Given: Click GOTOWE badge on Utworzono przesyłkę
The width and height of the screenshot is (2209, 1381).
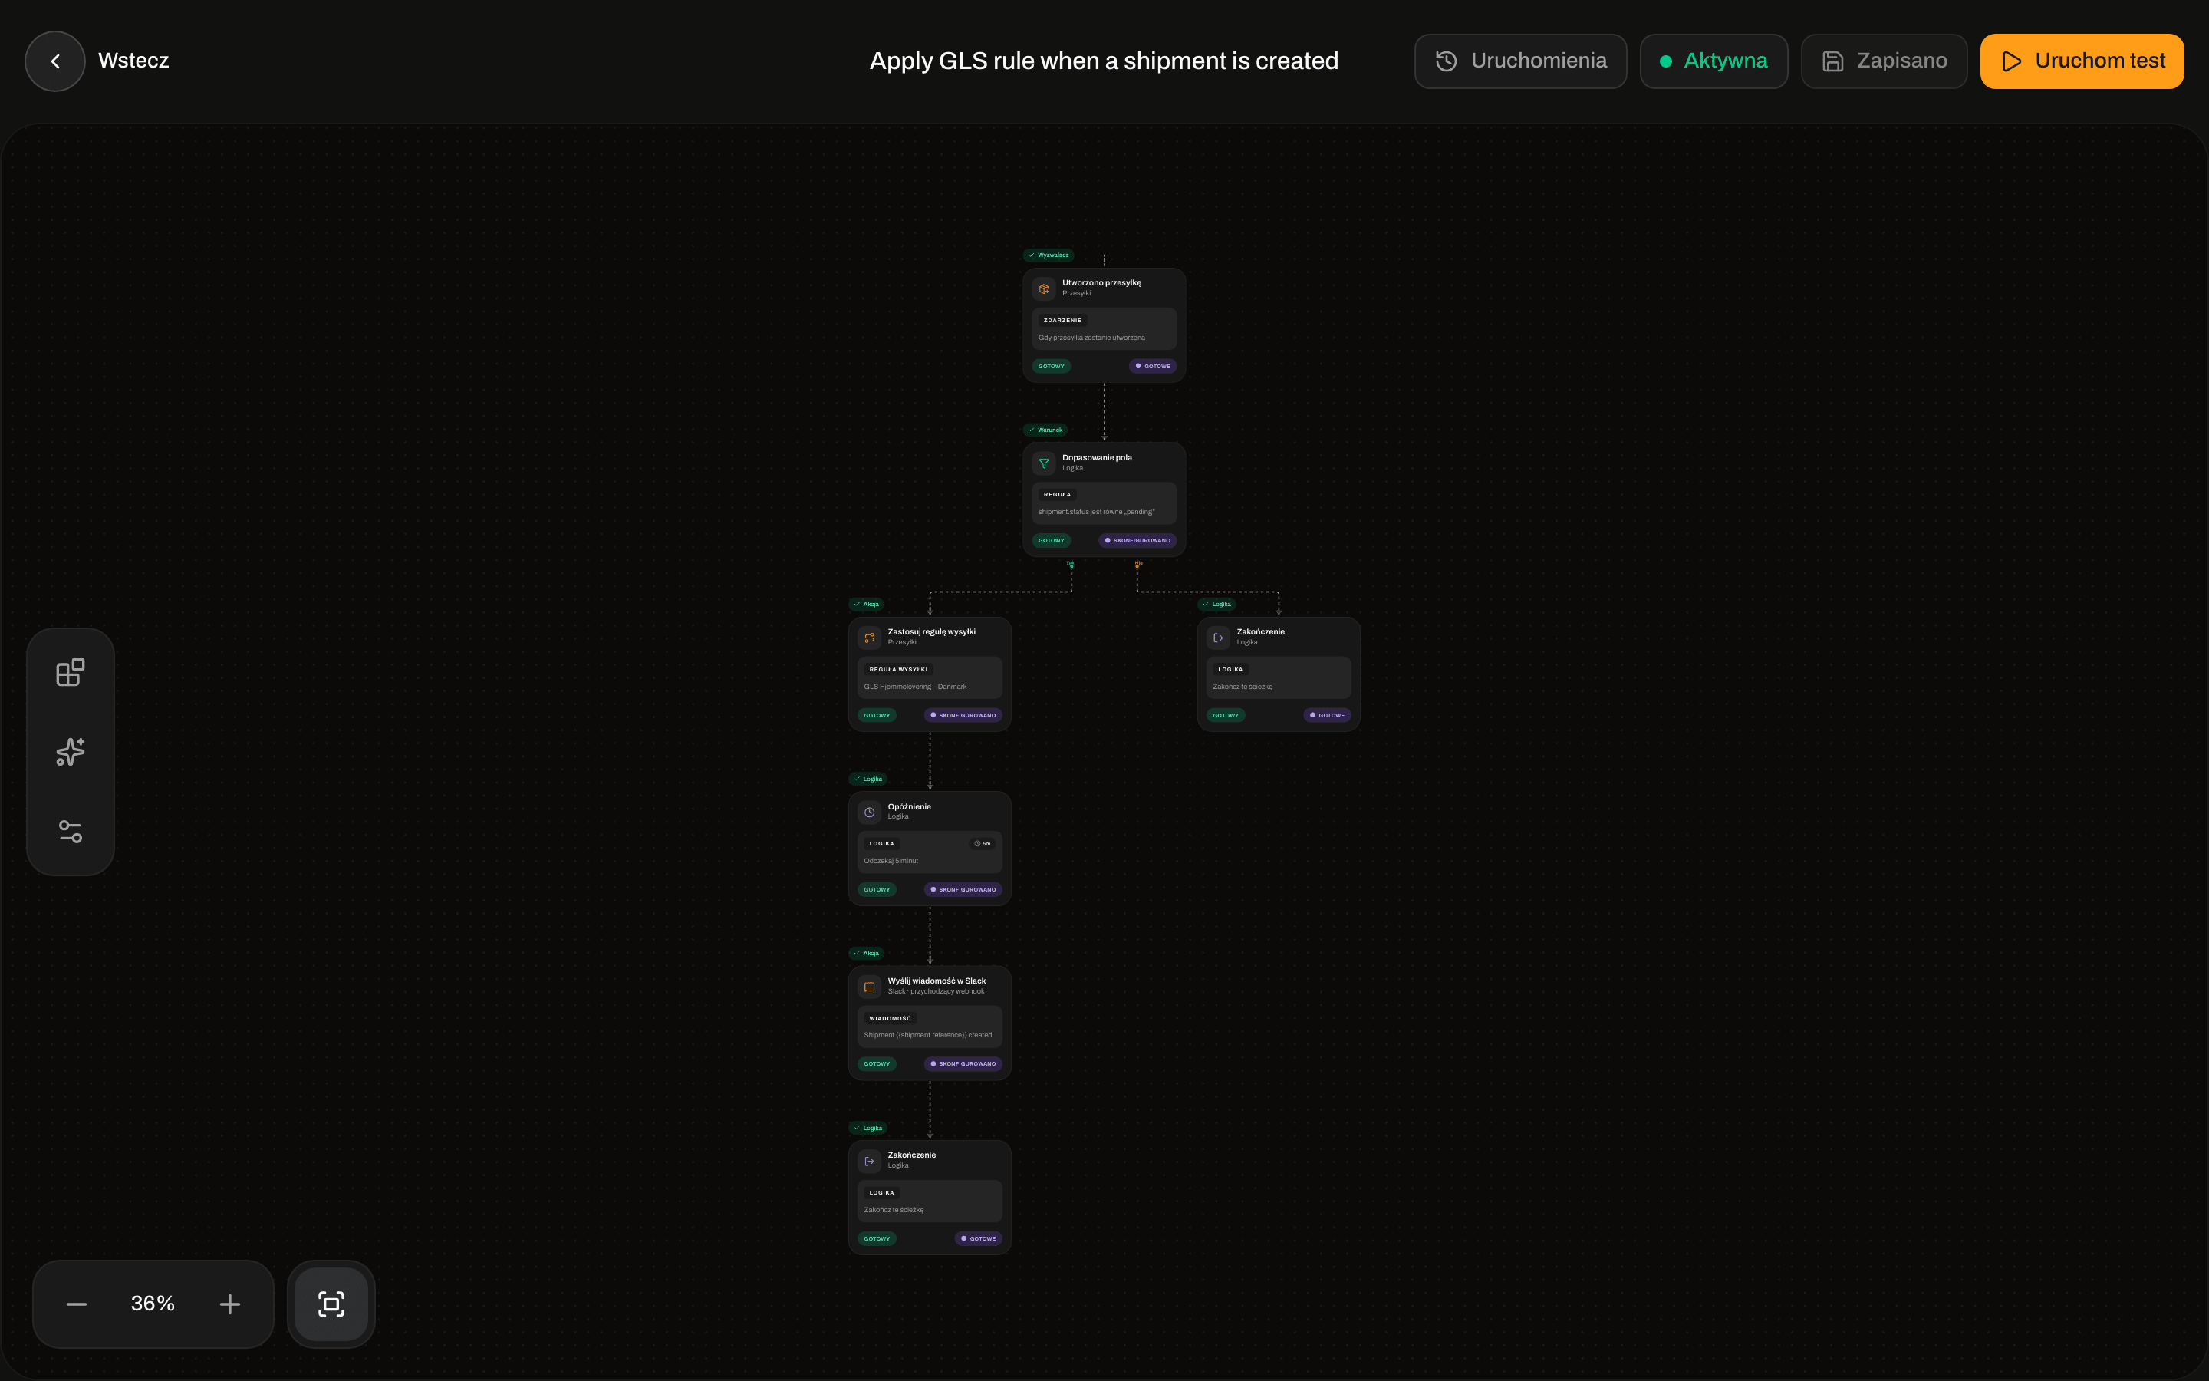Looking at the screenshot, I should (1153, 366).
